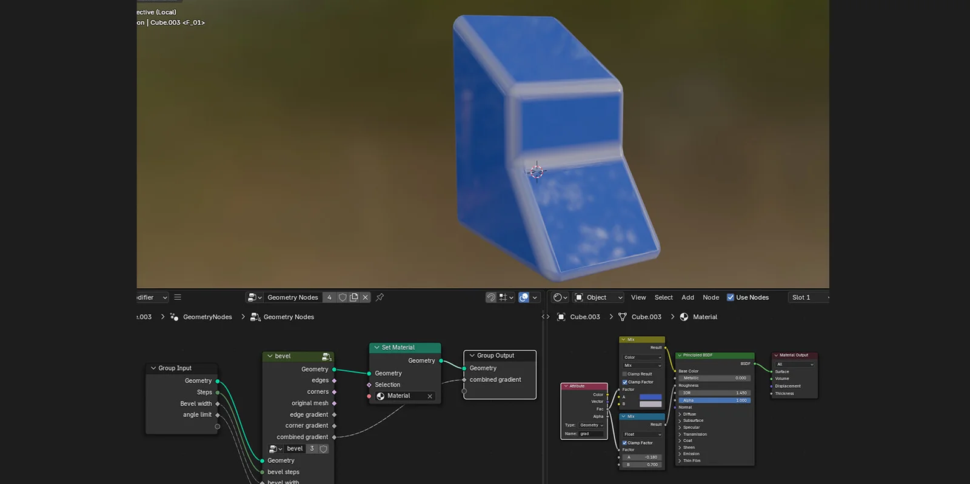Open Material Output target 'All' dropdown
The height and width of the screenshot is (484, 970).
click(795, 365)
